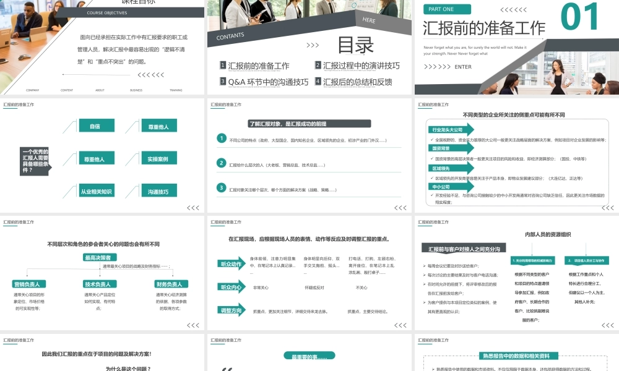619x371 pixels.
Task: Click the 区域领先 arrow label
Action: (451, 168)
